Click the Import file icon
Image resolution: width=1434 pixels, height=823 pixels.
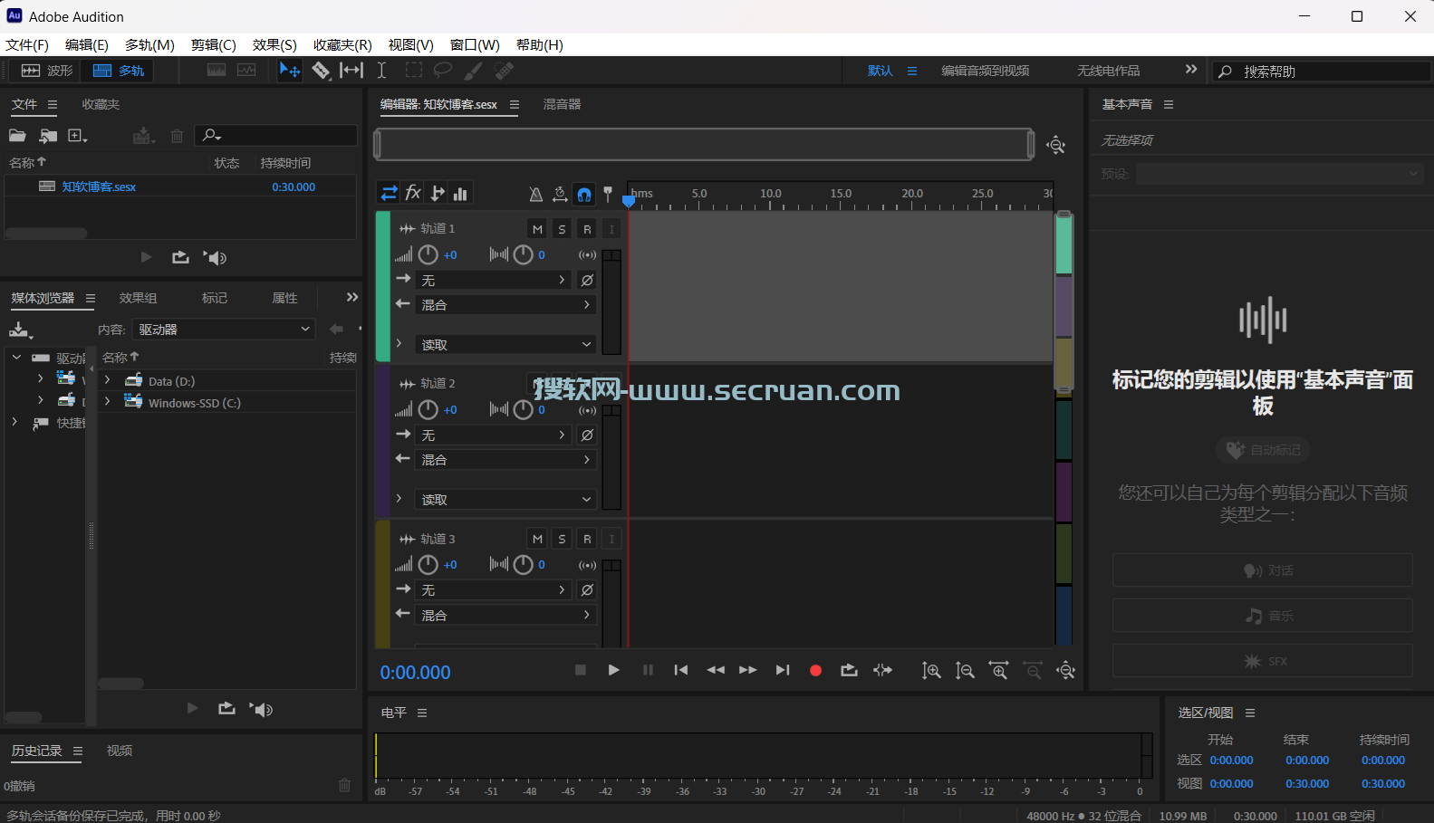[x=48, y=136]
